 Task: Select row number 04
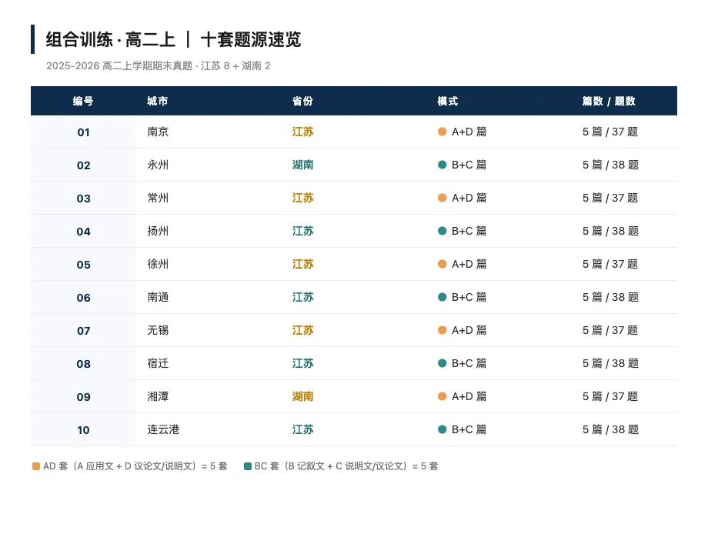point(84,232)
